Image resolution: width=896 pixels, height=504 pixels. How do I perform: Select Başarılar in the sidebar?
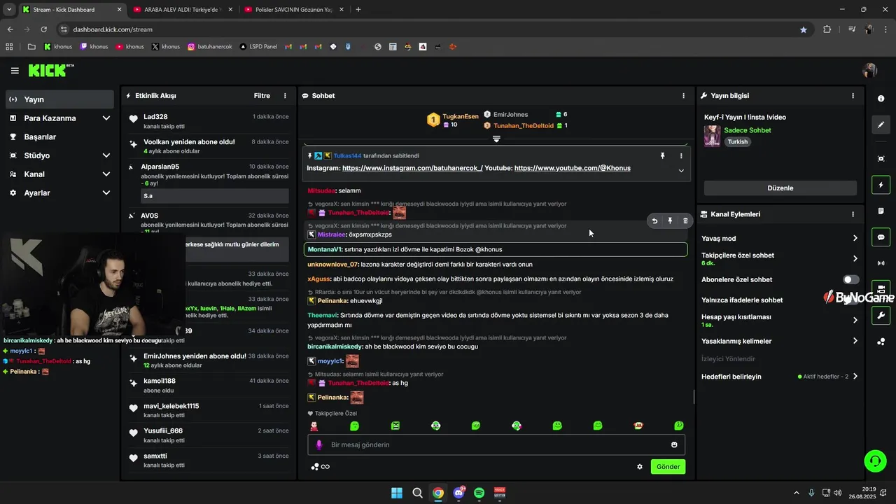click(59, 137)
